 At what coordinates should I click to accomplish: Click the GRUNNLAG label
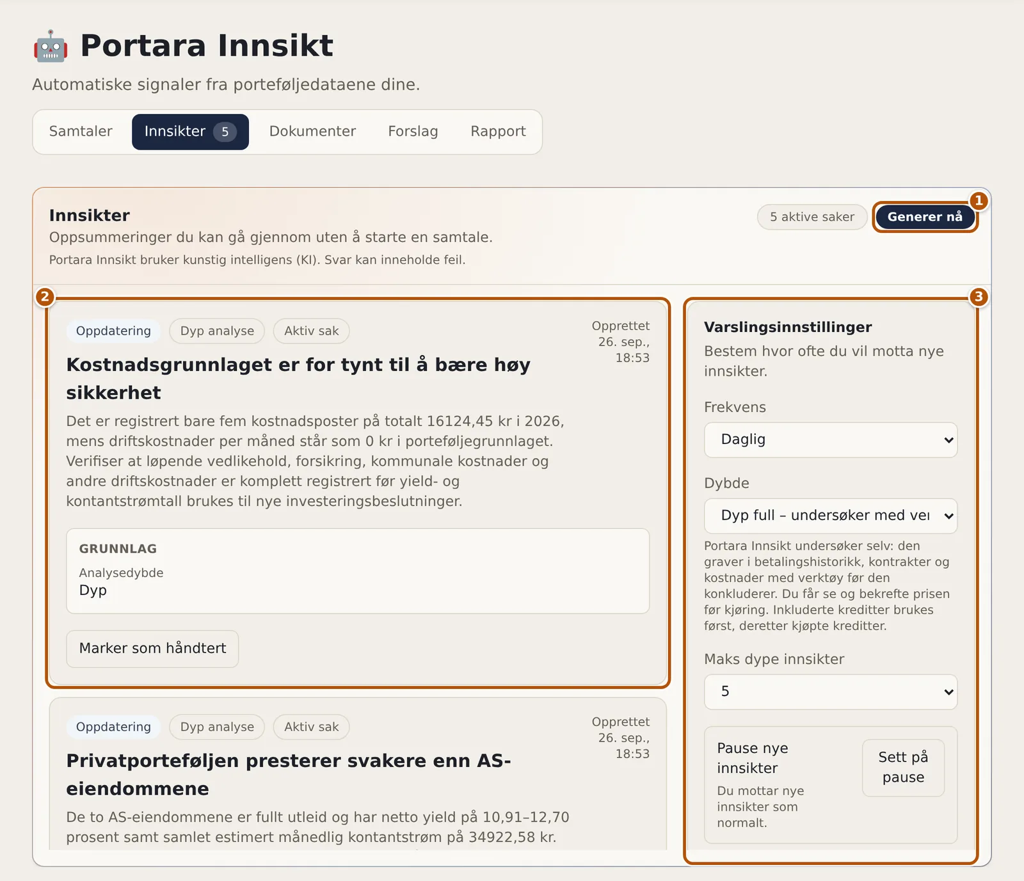[118, 549]
